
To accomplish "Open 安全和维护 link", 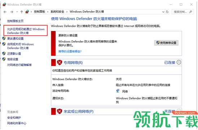I will [x=14, y=118].
